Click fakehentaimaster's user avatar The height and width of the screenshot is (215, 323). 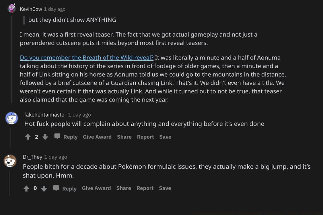tap(12, 118)
